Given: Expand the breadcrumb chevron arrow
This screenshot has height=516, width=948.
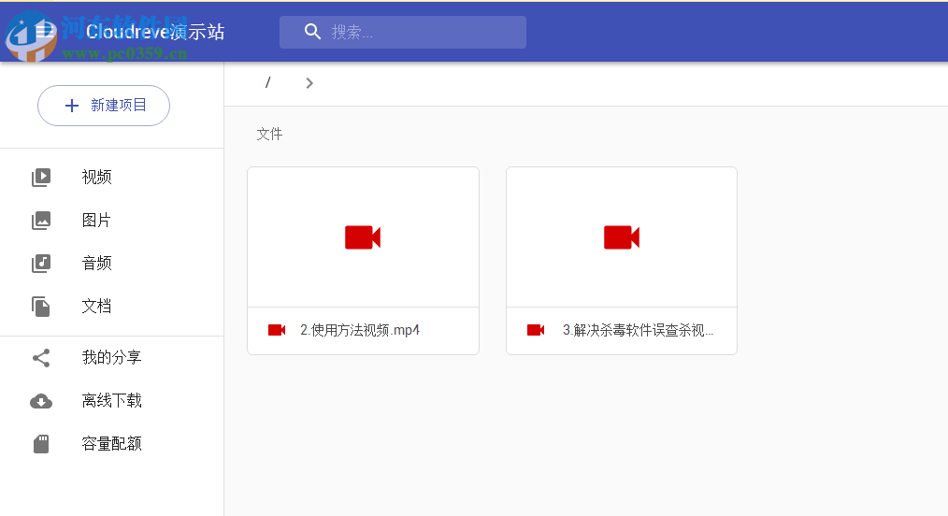Looking at the screenshot, I should click(309, 83).
